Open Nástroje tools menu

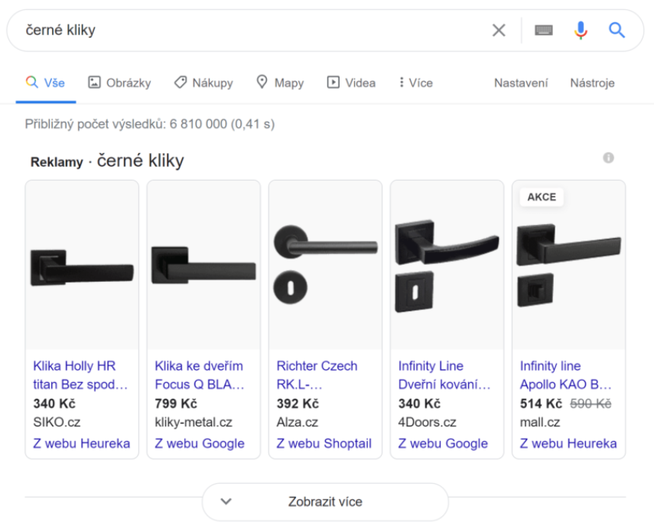[592, 83]
